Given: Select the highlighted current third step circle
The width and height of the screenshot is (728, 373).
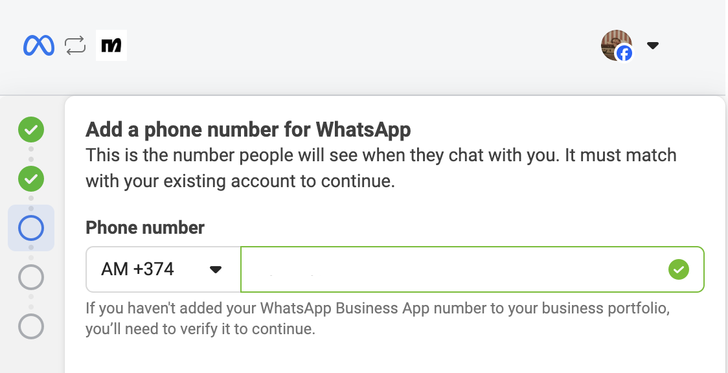Looking at the screenshot, I should pyautogui.click(x=31, y=228).
